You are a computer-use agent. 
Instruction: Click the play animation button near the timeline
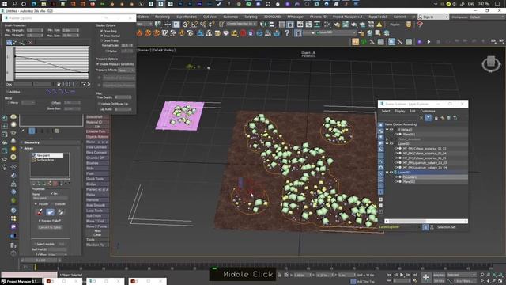[402, 275]
